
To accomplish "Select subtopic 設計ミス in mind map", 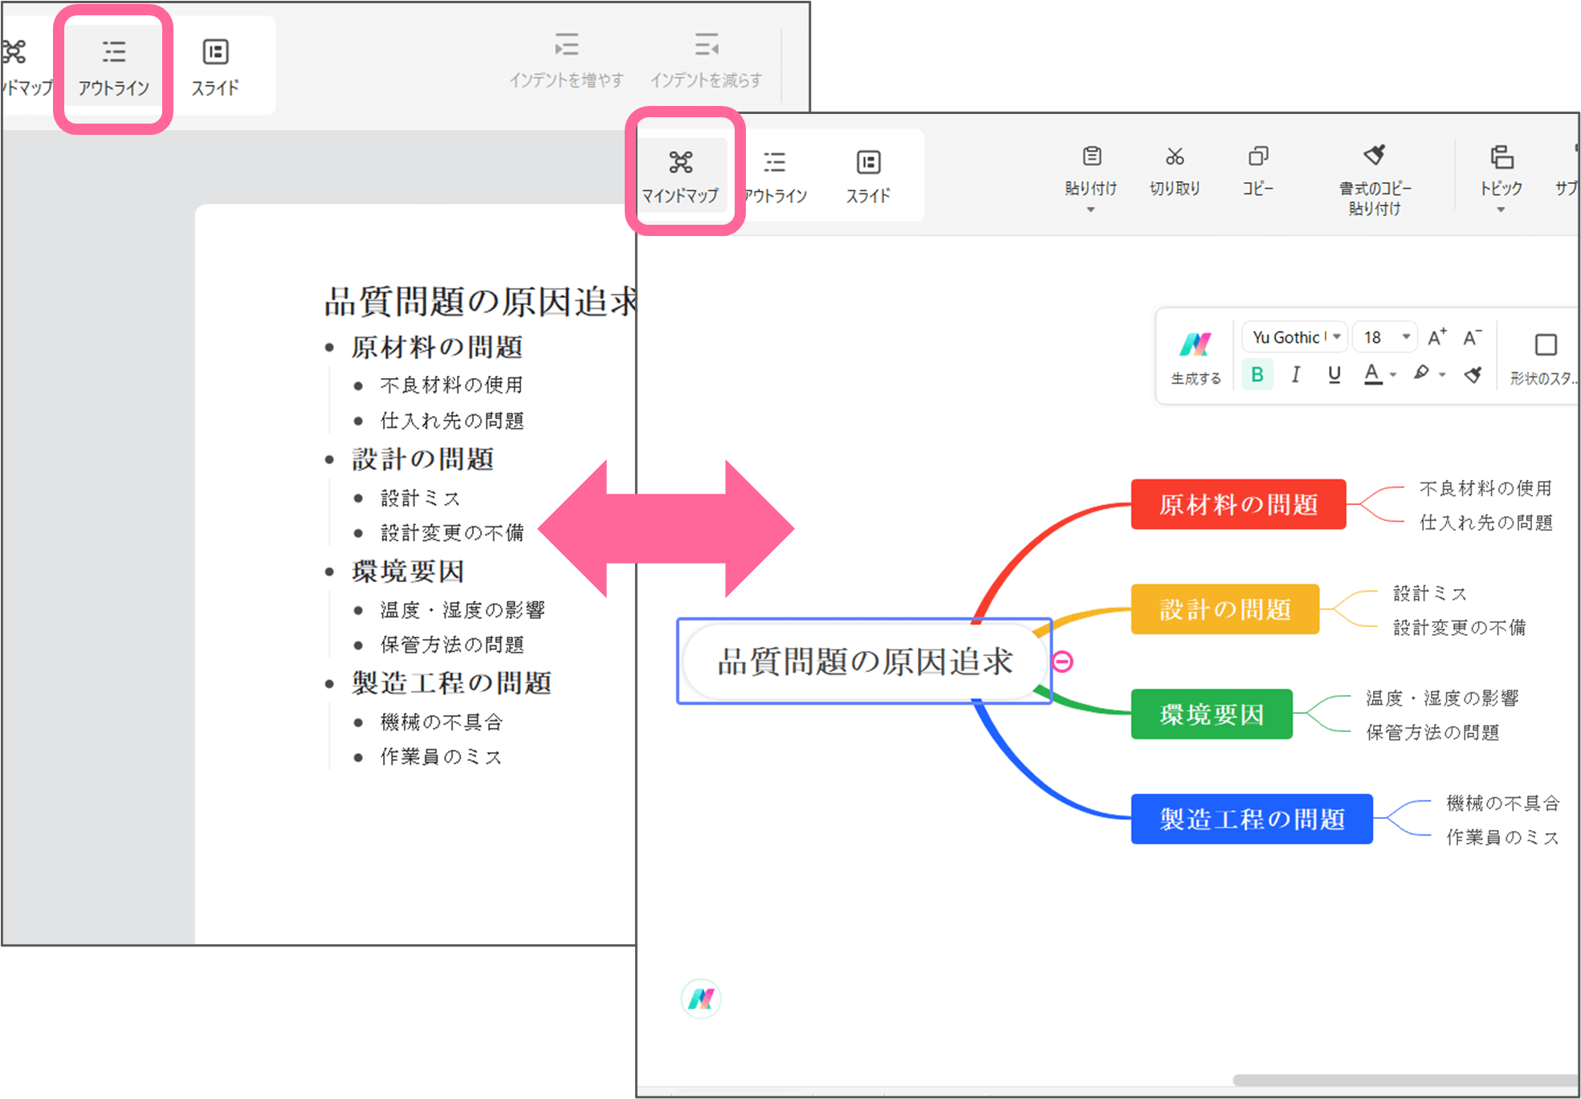I will (x=1429, y=593).
